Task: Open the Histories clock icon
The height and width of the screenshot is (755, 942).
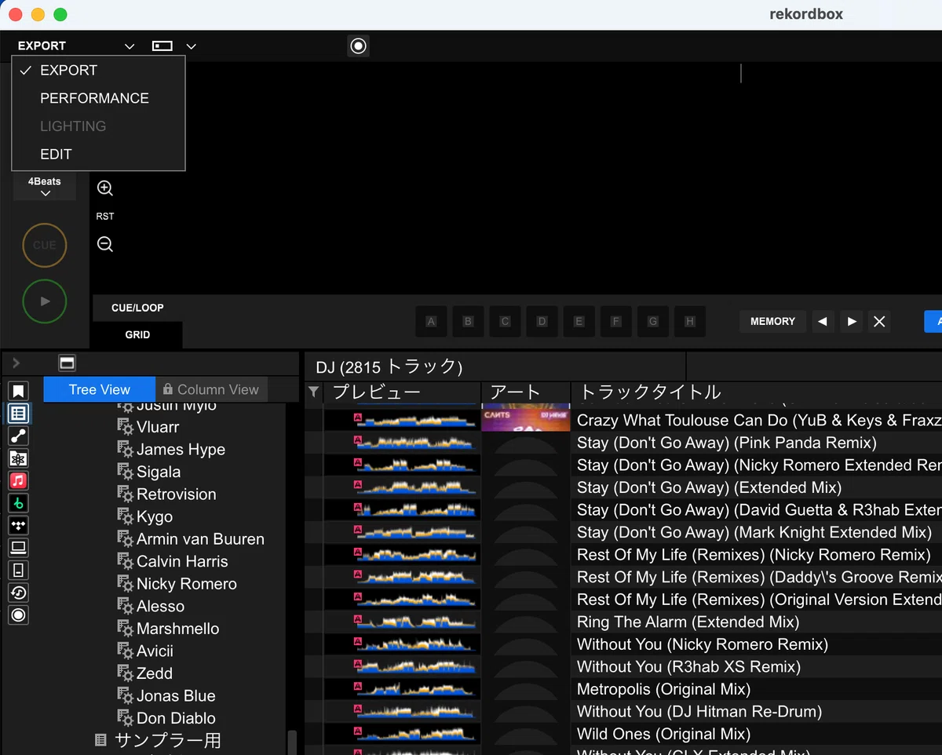Action: [19, 593]
